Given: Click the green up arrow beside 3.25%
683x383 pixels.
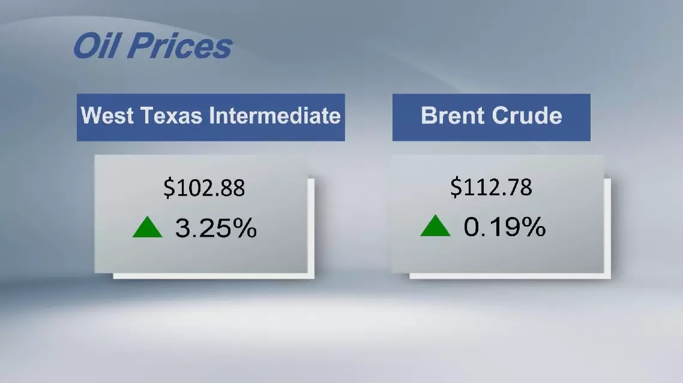Looking at the screenshot, I should click(x=148, y=228).
